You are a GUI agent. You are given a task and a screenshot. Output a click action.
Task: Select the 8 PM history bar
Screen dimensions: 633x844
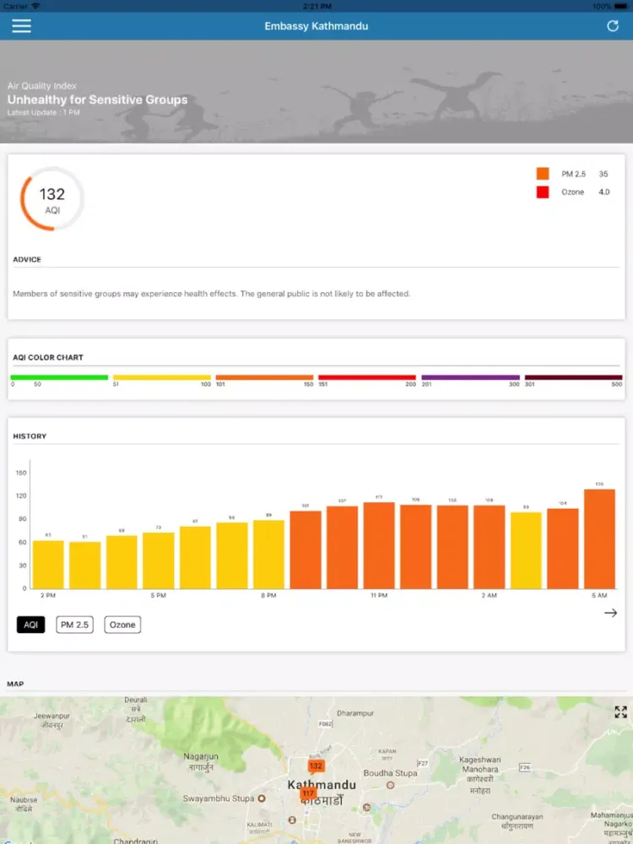click(x=268, y=555)
